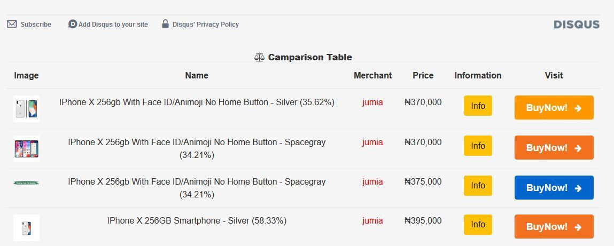Click the Subscribe envelope icon
Image resolution: width=614 pixels, height=246 pixels.
tap(12, 24)
